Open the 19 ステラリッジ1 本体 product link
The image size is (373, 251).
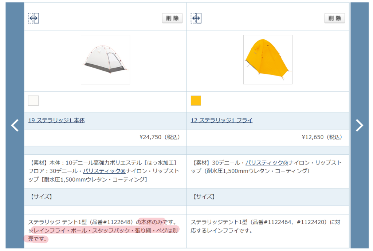(56, 120)
